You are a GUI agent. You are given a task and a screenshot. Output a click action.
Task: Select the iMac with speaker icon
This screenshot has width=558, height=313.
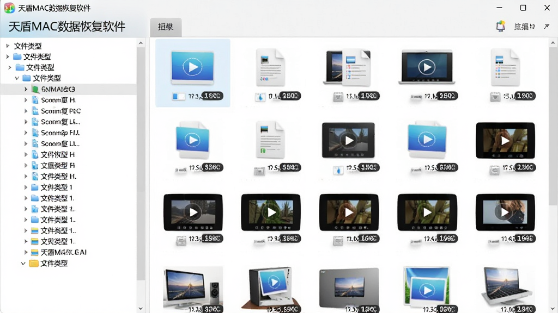[x=193, y=287]
